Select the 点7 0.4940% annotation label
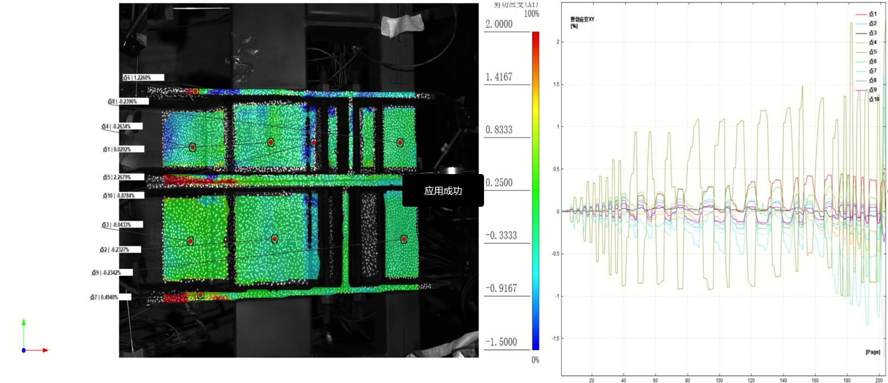888x383 pixels. [111, 297]
